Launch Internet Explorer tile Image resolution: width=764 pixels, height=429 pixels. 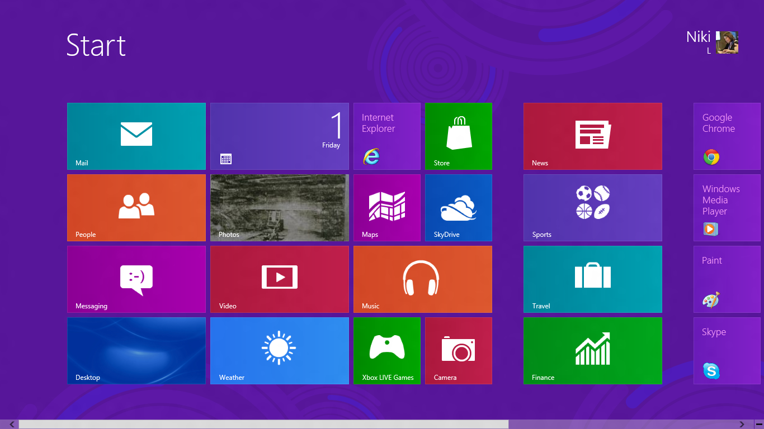click(x=387, y=136)
